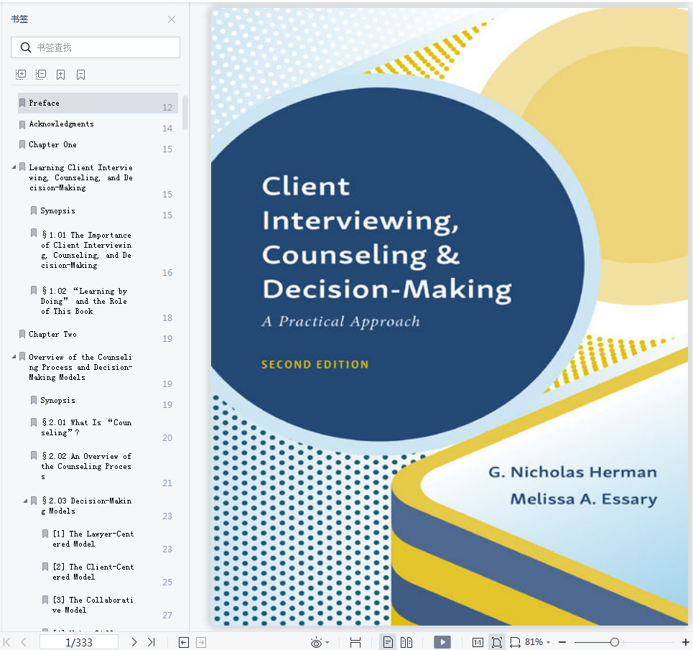Zoom in with plus button
The height and width of the screenshot is (650, 693).
(686, 642)
